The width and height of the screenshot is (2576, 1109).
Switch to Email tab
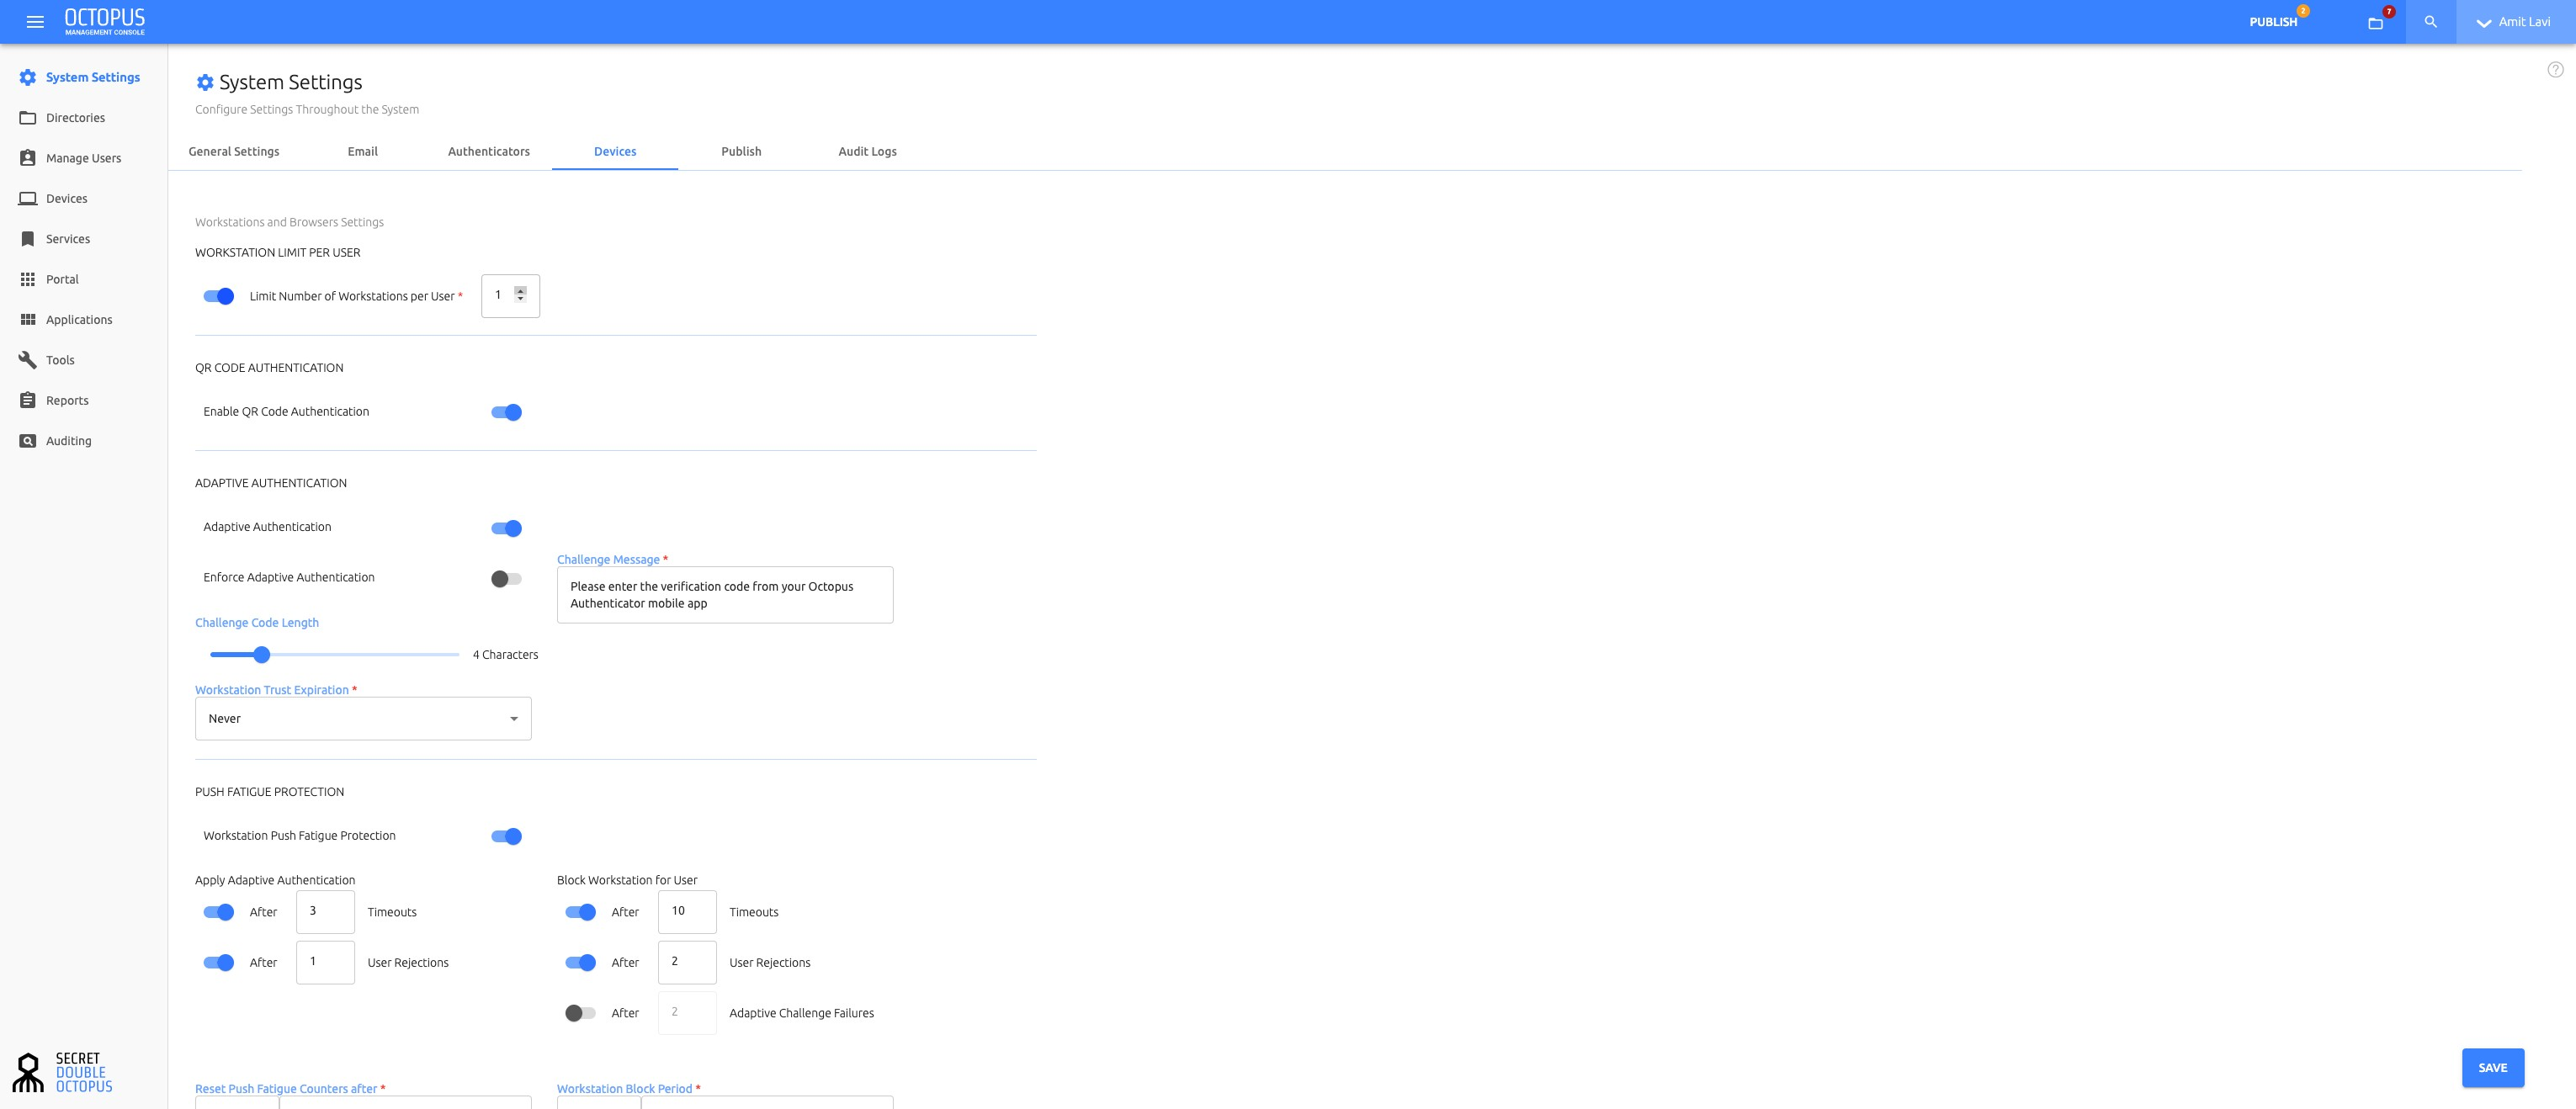(x=363, y=152)
